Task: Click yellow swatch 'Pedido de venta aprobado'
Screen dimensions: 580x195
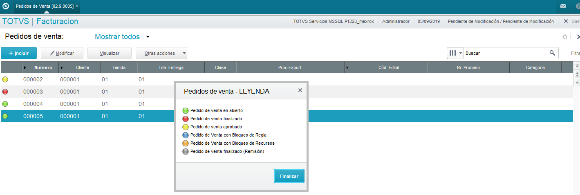Action: tap(186, 127)
